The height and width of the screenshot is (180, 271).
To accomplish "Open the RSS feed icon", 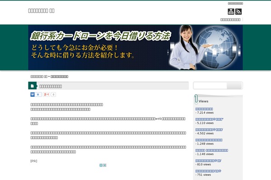I will tap(238, 12).
